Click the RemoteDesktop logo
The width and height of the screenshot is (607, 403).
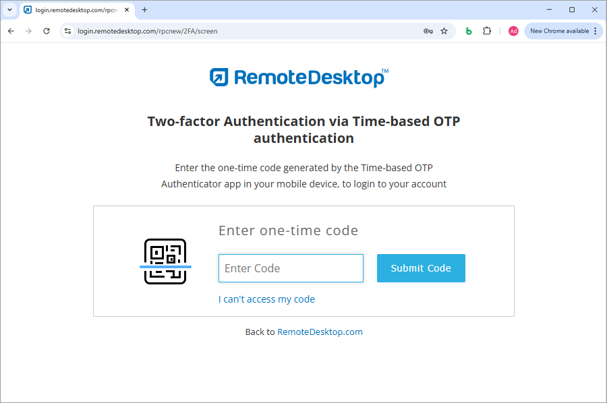(x=299, y=77)
